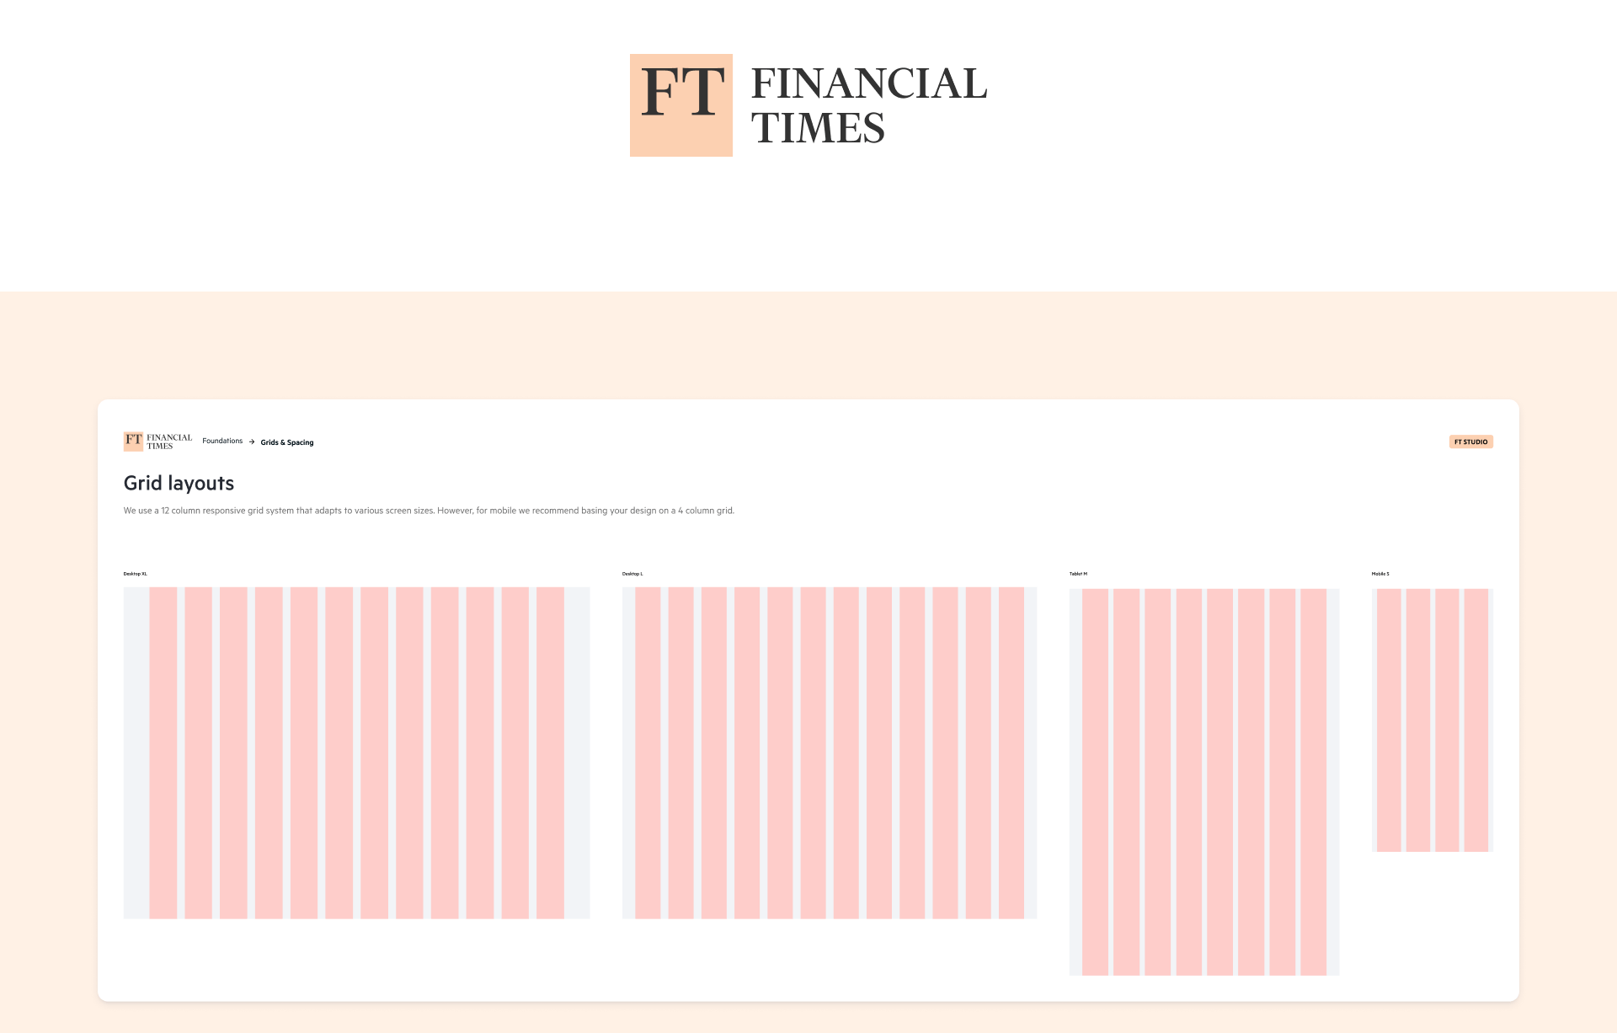Click the Tablet M grid thumbnail

point(1204,782)
